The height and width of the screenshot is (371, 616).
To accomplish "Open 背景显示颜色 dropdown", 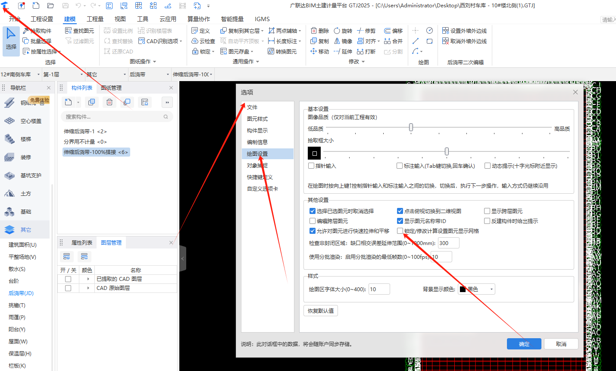I will click(492, 289).
